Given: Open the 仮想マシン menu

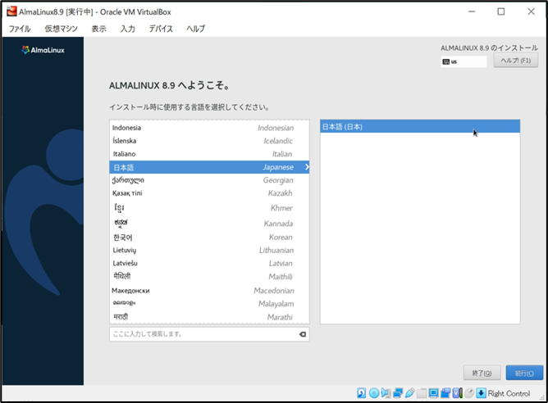Looking at the screenshot, I should [x=62, y=29].
